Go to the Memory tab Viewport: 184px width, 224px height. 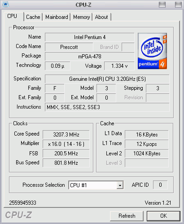[82, 17]
